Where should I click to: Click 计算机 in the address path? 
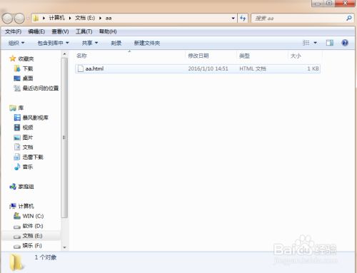click(56, 18)
